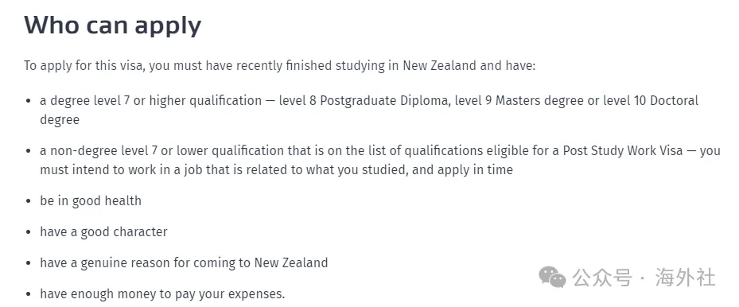Click the "be in good health" bullet
This screenshot has width=739, height=307.
point(91,201)
